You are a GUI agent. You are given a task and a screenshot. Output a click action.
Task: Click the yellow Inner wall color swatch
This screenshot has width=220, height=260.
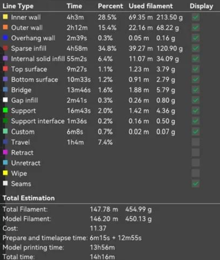pos(5,17)
